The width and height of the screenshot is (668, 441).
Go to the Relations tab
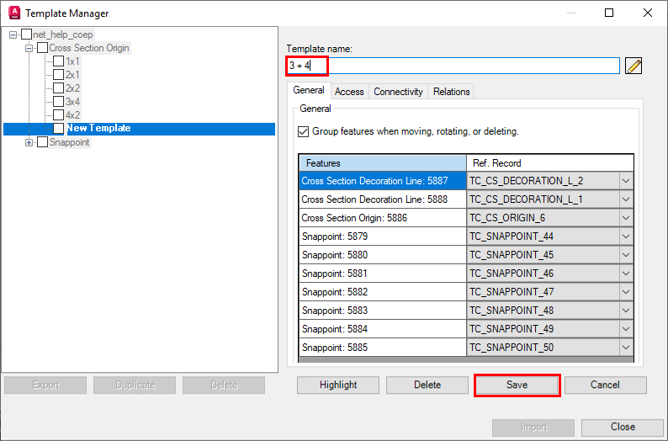tap(451, 92)
